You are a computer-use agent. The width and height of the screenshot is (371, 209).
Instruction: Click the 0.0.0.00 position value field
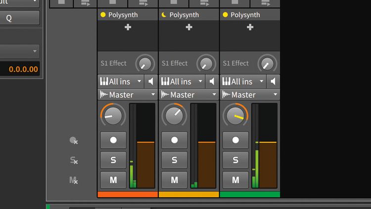click(x=20, y=69)
